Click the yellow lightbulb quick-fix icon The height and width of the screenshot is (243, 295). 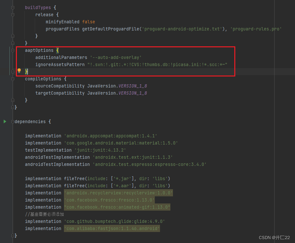pos(18,71)
